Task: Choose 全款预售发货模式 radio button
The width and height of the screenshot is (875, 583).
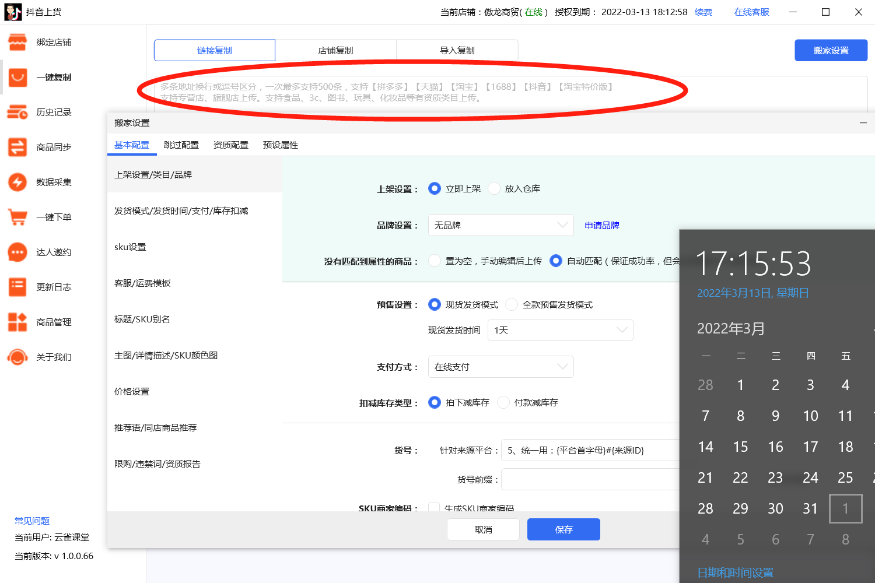Action: [x=512, y=305]
